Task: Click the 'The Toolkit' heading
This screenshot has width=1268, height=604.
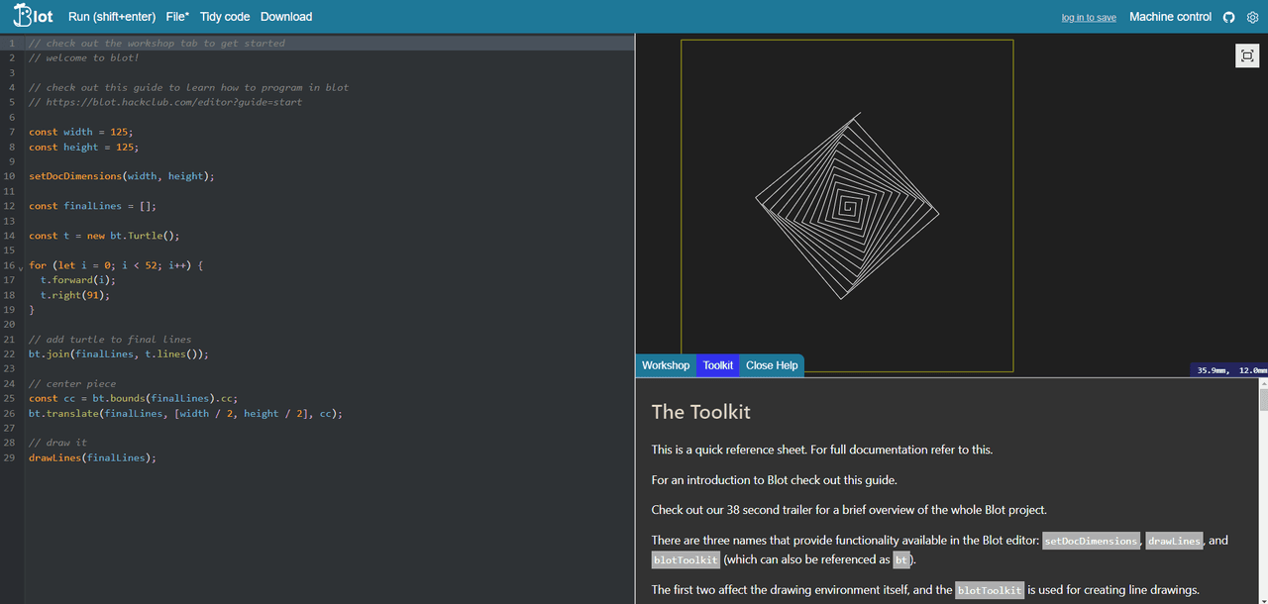Action: click(700, 412)
